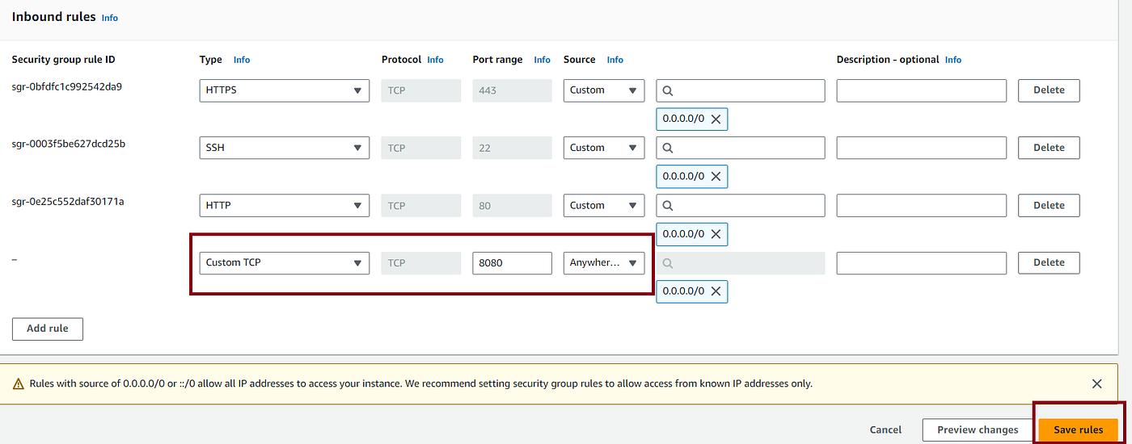Screen dimensions: 1132x444
Task: Click the port range field containing 8080
Action: coord(513,263)
